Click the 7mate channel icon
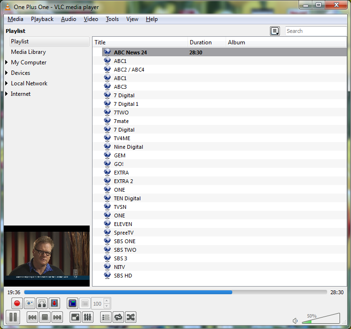 (x=107, y=121)
